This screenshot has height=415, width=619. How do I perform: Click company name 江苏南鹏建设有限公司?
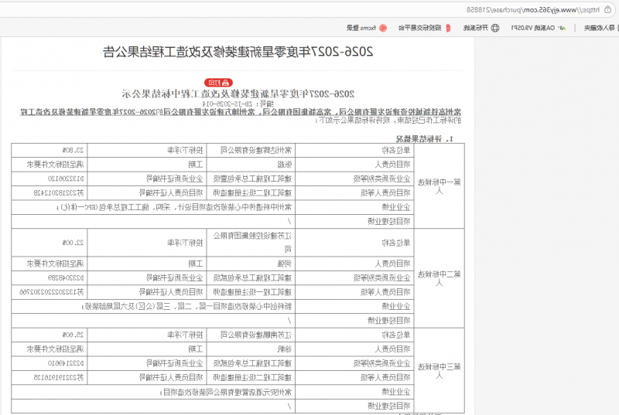point(256,335)
